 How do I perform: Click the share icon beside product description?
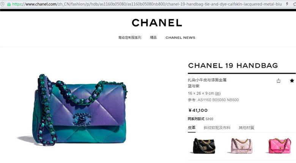pos(279,81)
